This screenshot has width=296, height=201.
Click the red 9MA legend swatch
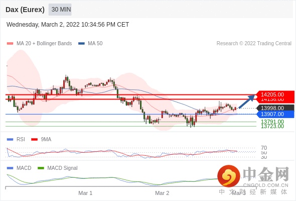point(34,140)
